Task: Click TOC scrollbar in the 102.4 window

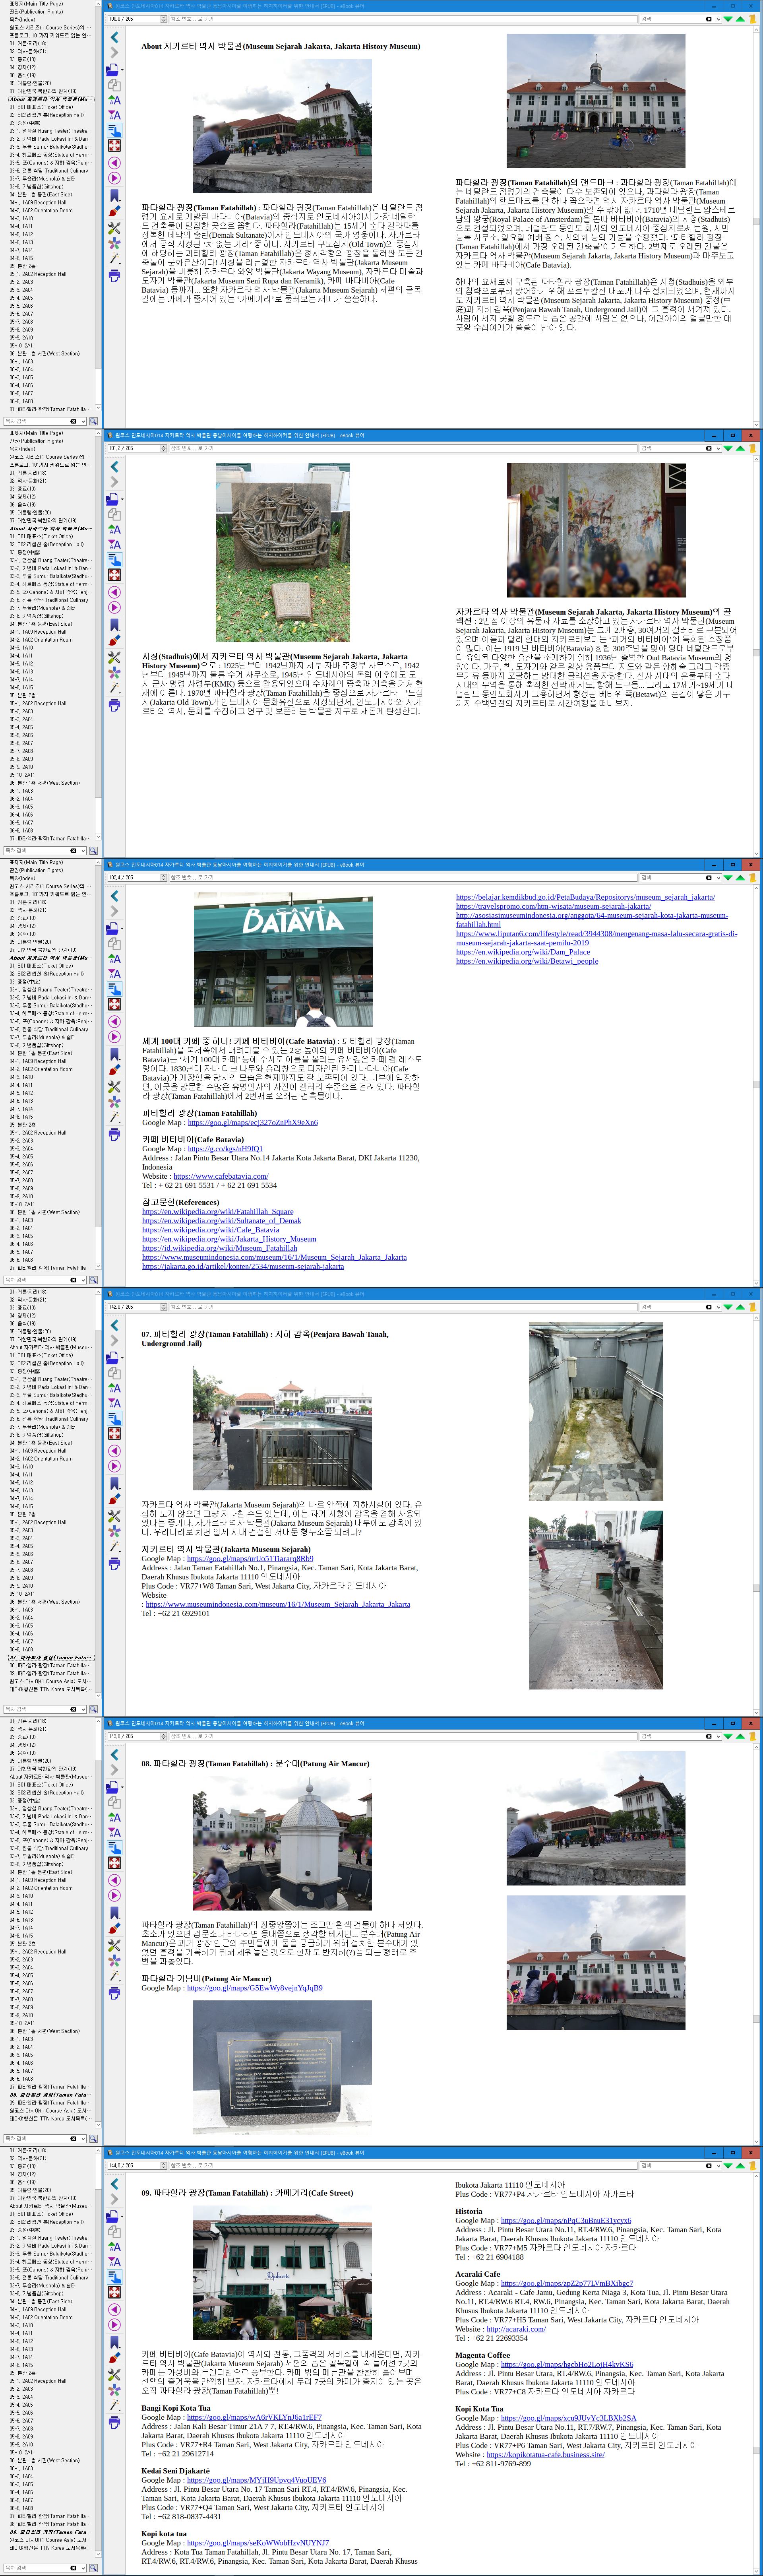Action: click(98, 1065)
